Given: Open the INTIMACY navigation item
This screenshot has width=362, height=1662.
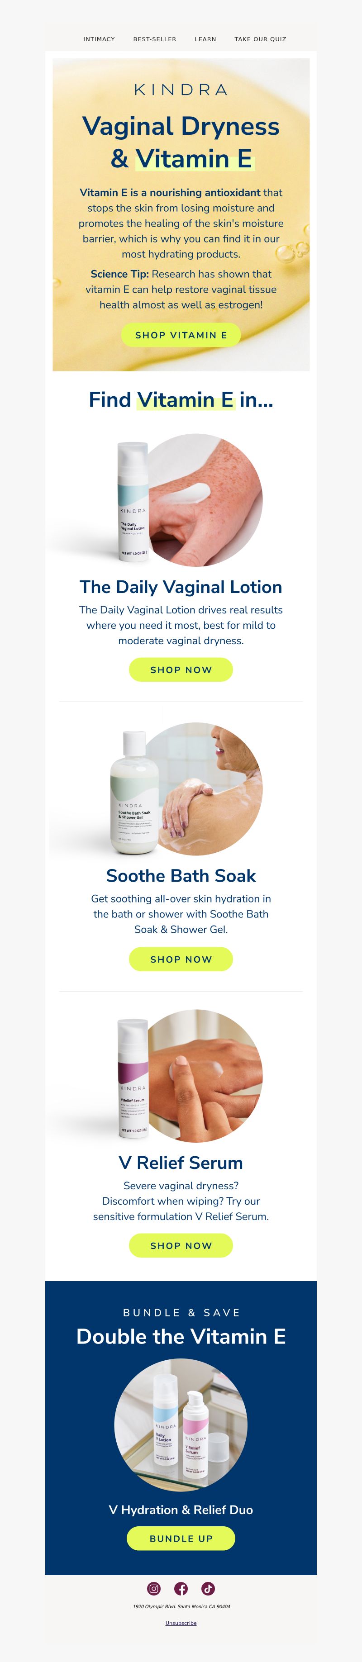Looking at the screenshot, I should [99, 39].
